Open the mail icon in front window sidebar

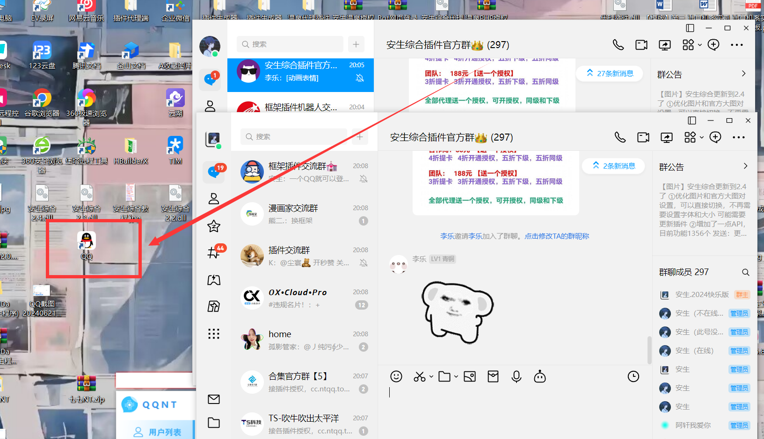pyautogui.click(x=214, y=399)
